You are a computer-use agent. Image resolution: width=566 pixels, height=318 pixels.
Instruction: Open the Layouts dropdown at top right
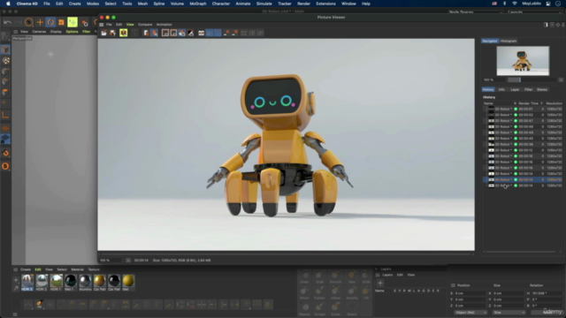535,12
